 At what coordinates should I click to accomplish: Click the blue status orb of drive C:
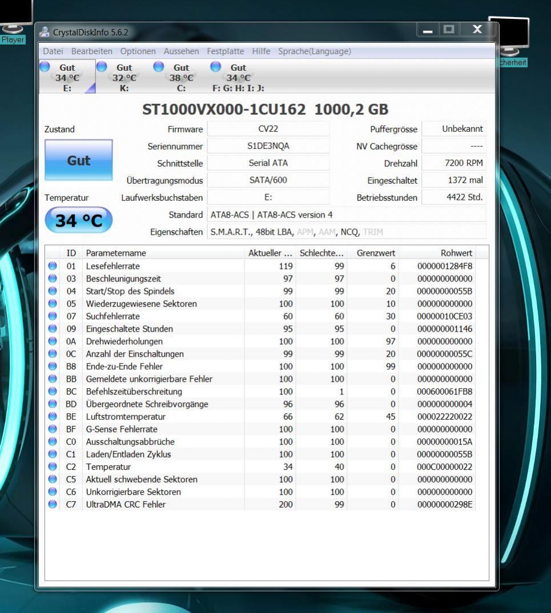coord(158,67)
